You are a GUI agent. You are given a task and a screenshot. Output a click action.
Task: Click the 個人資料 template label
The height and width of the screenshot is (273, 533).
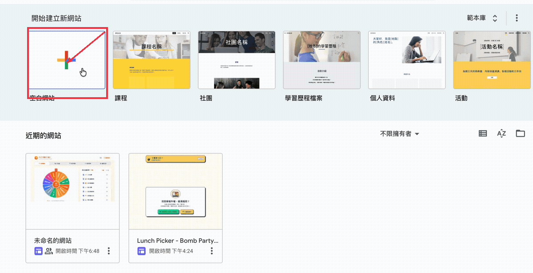[382, 98]
